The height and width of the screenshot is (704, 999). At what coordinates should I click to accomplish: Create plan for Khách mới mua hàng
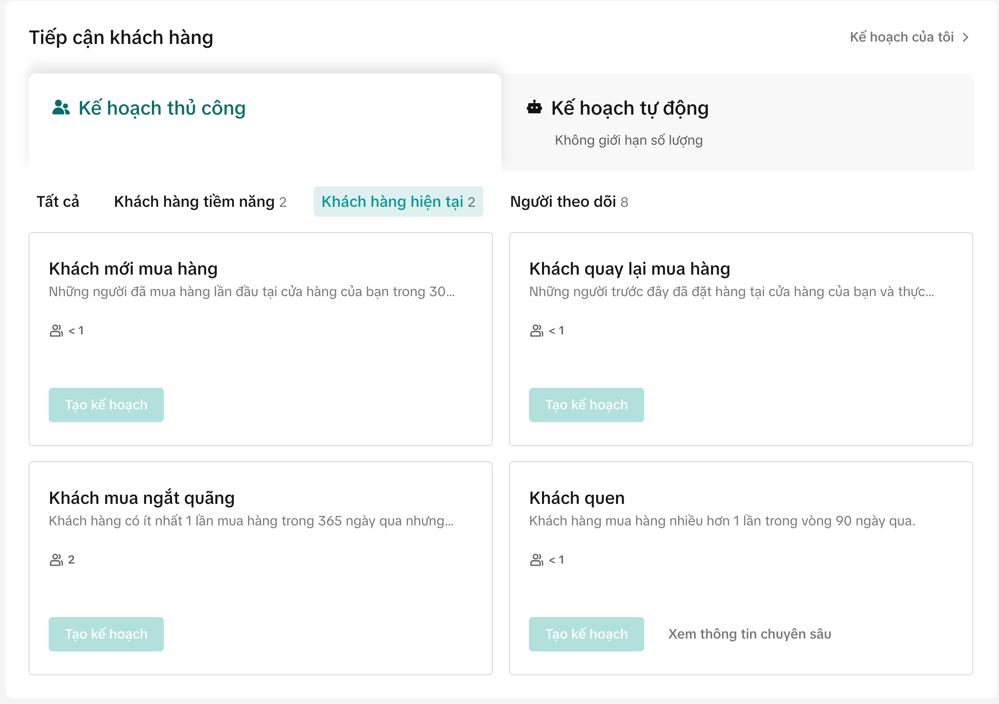106,405
